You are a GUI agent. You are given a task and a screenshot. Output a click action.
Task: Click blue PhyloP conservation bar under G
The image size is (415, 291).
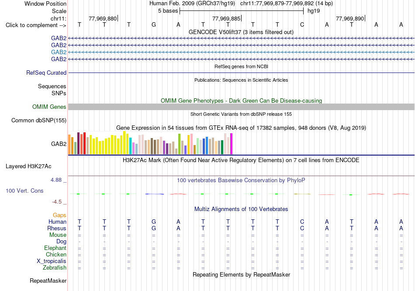pos(155,194)
